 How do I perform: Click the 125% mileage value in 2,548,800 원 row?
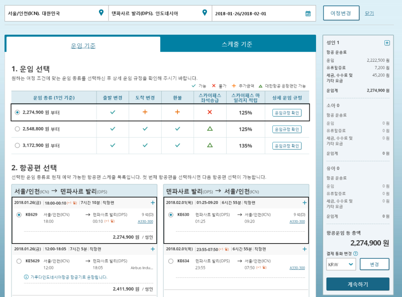pos(245,129)
